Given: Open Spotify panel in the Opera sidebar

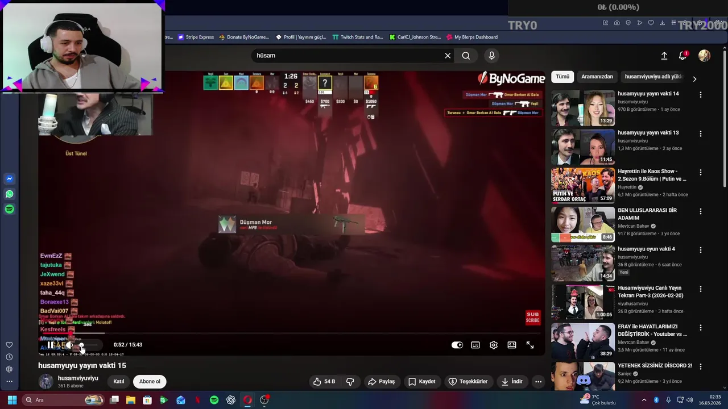Looking at the screenshot, I should 9,209.
